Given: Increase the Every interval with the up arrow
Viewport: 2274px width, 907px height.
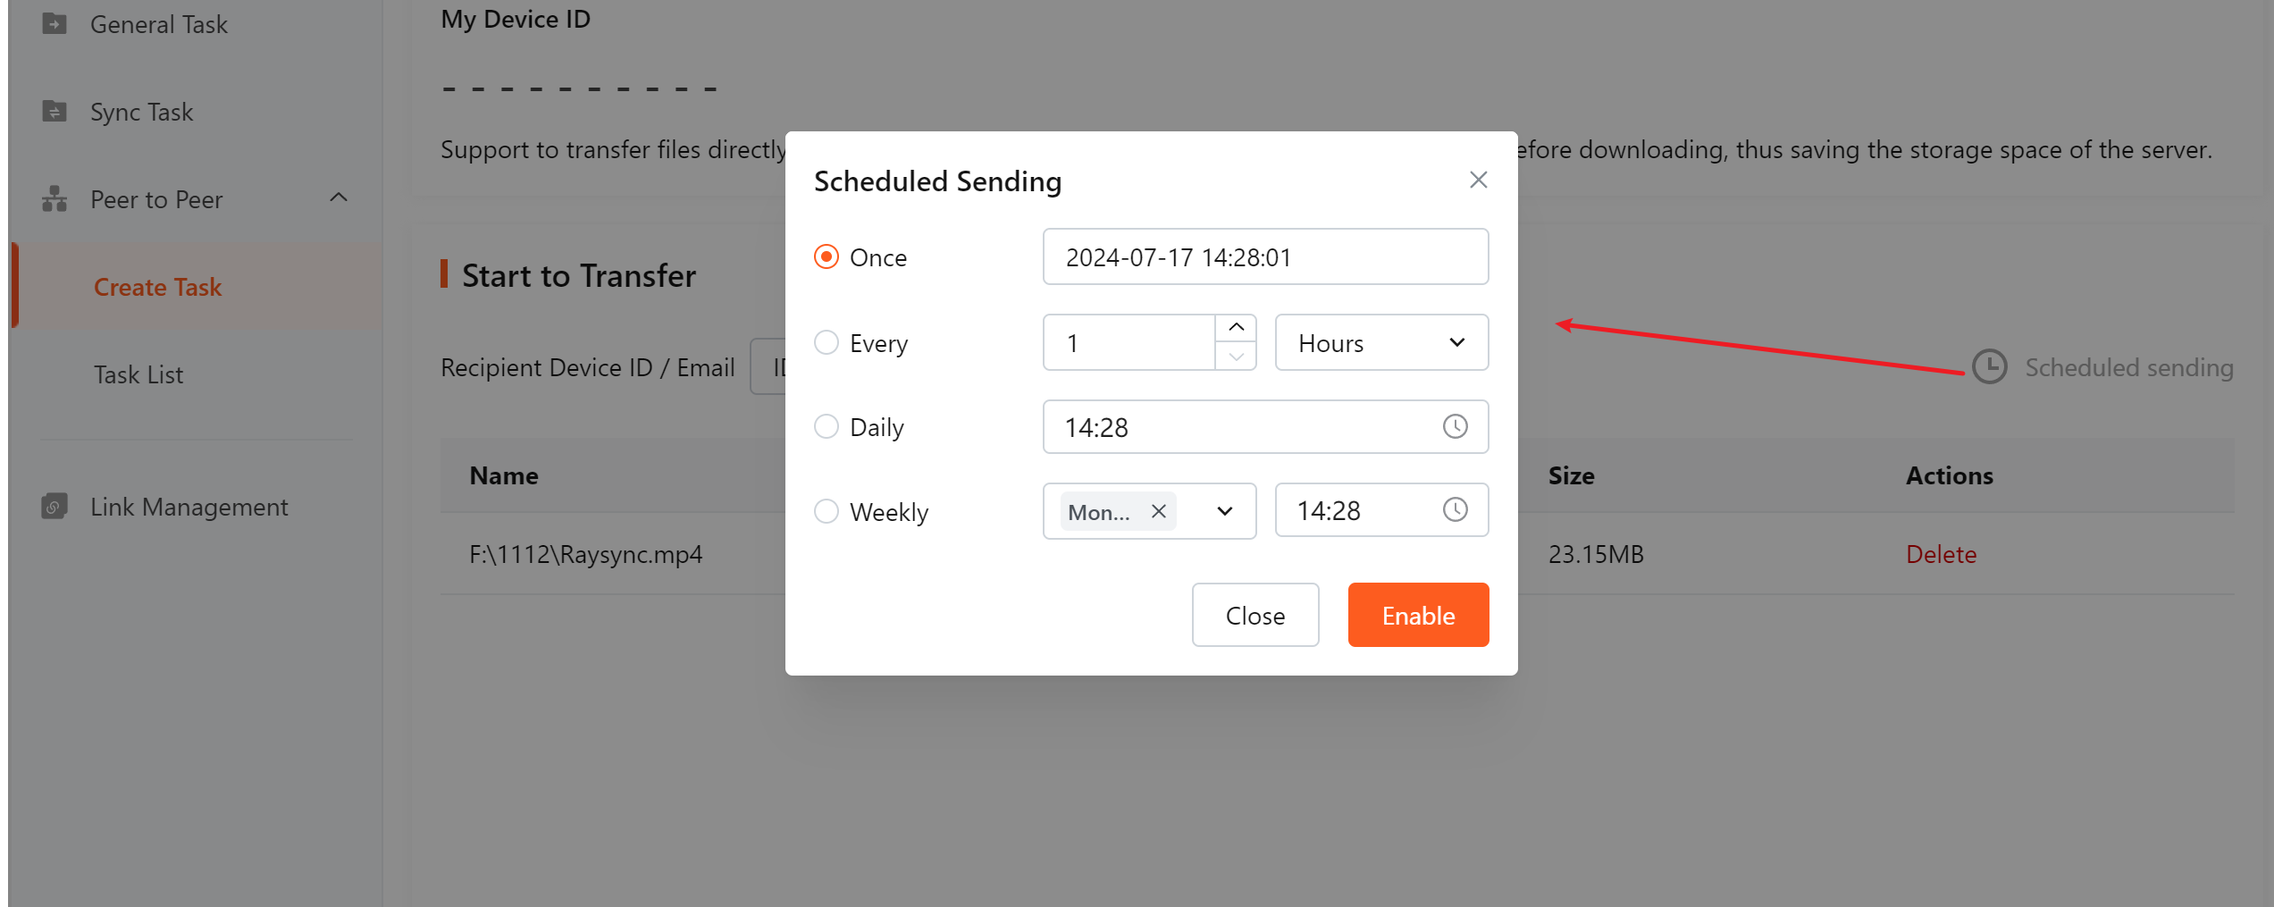Looking at the screenshot, I should pyautogui.click(x=1236, y=328).
